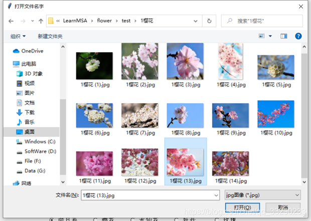The height and width of the screenshot is (221, 311).
Task: Click the view mode icon
Action: (x=262, y=36)
